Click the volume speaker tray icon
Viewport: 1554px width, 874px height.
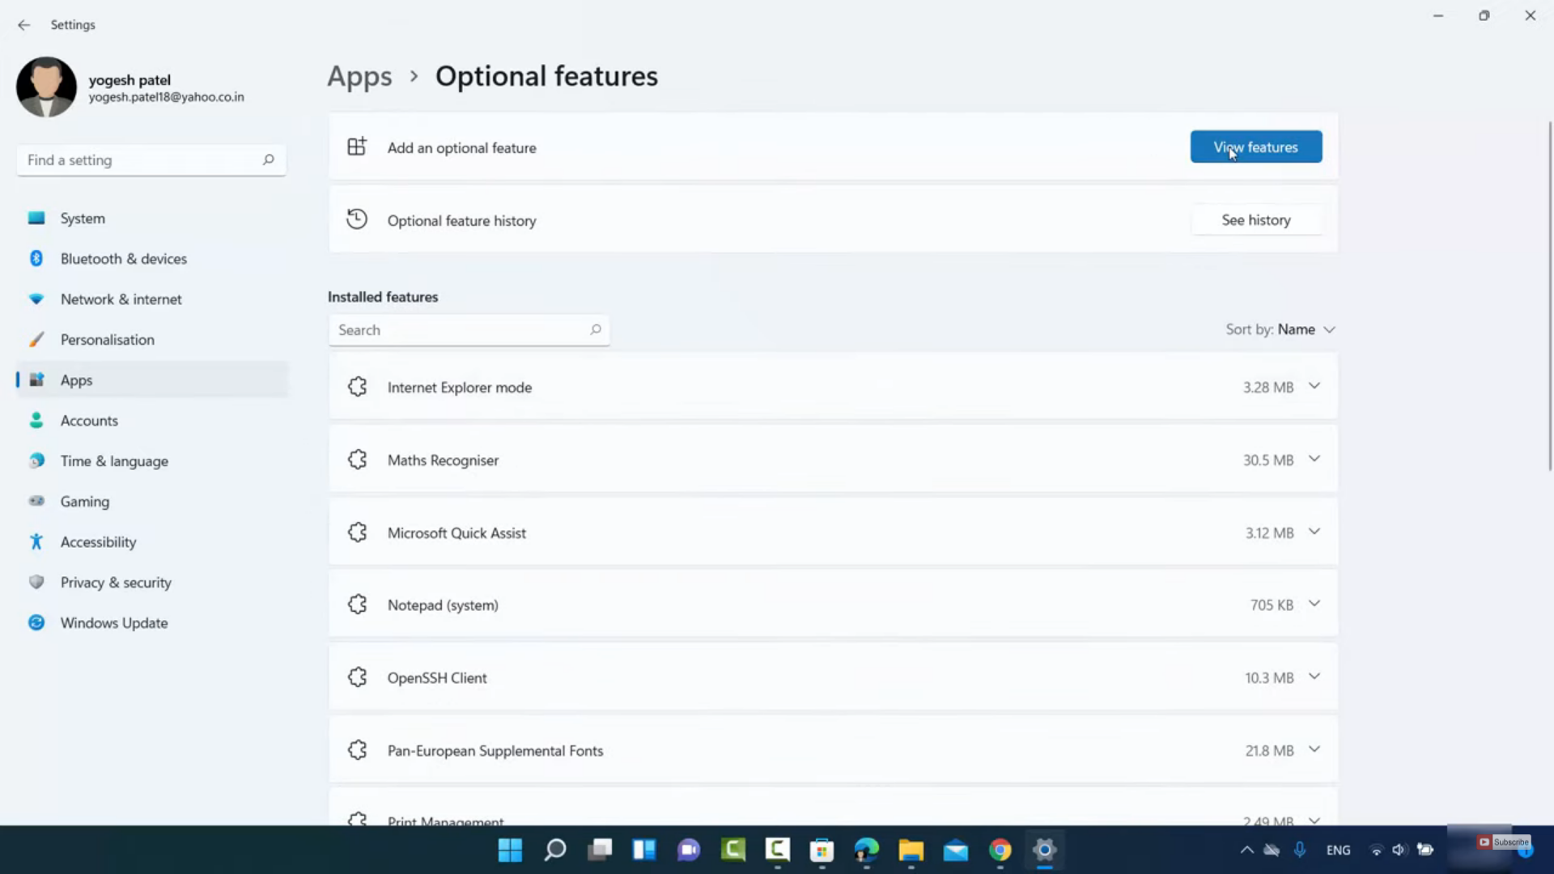point(1399,850)
